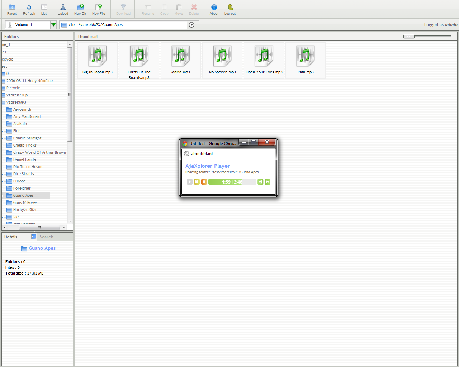
Task: Open the 2006-08-11 Hody Němčice folder
Action: pyautogui.click(x=29, y=81)
